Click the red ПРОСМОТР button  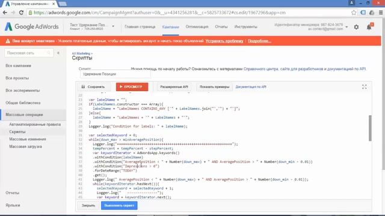pyautogui.click(x=132, y=86)
